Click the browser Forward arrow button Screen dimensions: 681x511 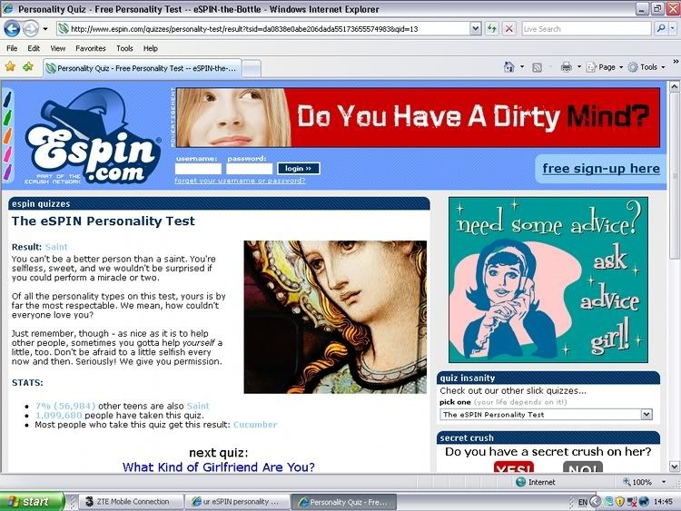(30, 29)
